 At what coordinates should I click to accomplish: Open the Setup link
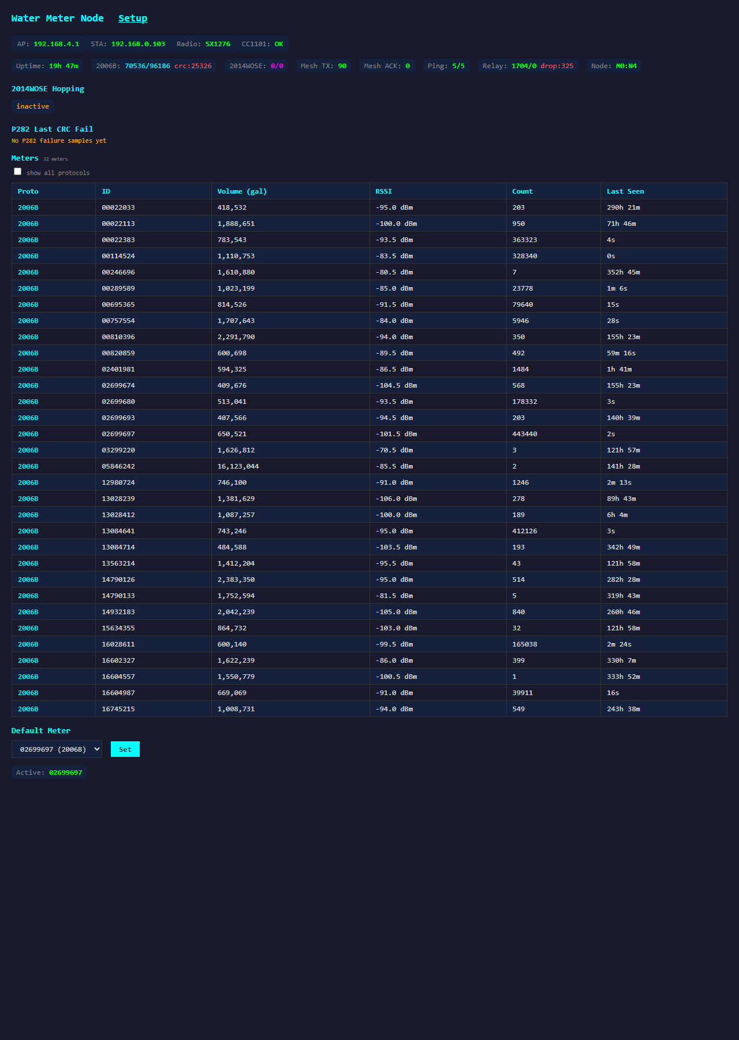tap(133, 18)
